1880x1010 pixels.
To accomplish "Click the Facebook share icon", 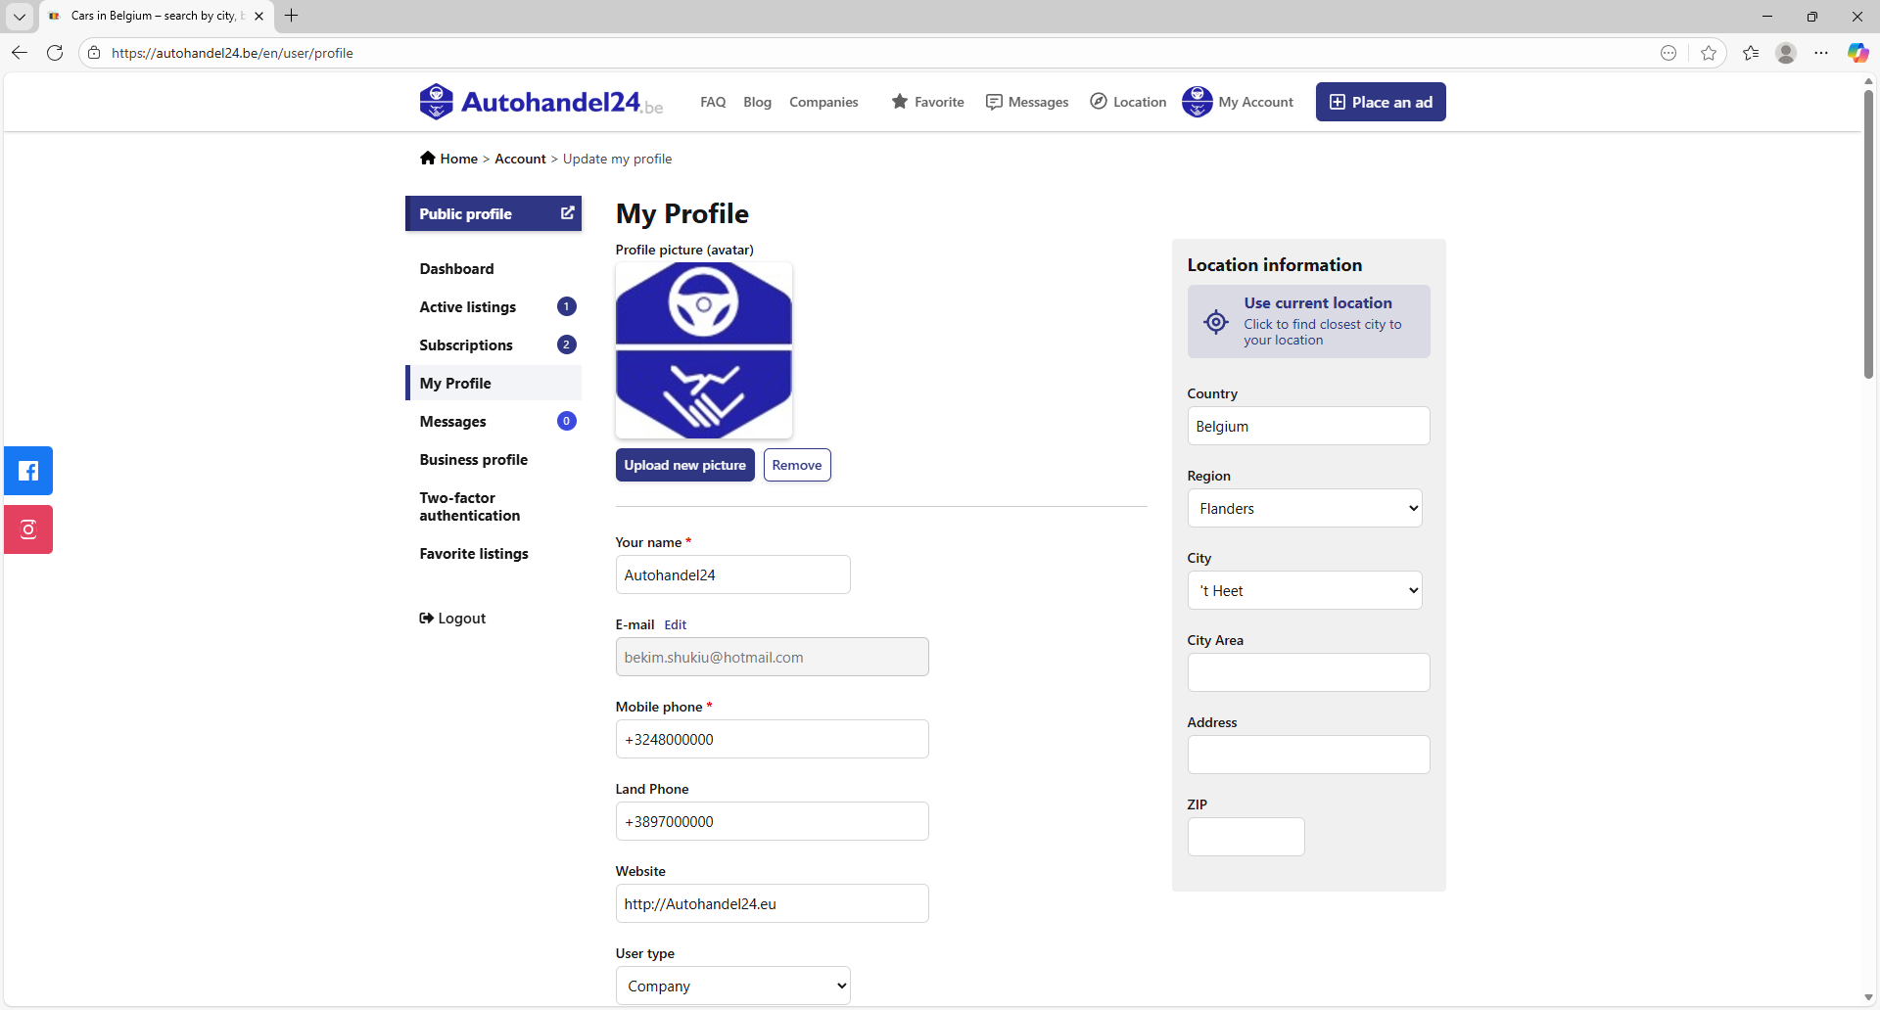I will [x=28, y=471].
